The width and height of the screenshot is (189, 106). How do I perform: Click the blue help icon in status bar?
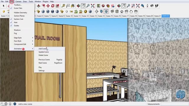click(x=15, y=104)
